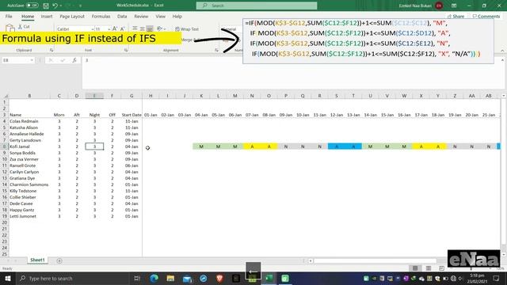Open the Sheet1 worksheet tab
This screenshot has width=507, height=285.
[x=37, y=260]
